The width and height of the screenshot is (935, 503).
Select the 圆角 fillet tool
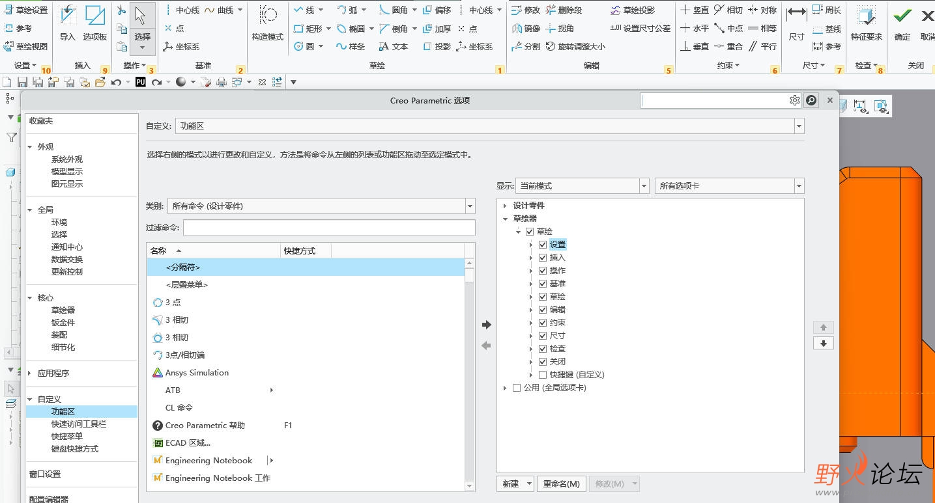[394, 10]
